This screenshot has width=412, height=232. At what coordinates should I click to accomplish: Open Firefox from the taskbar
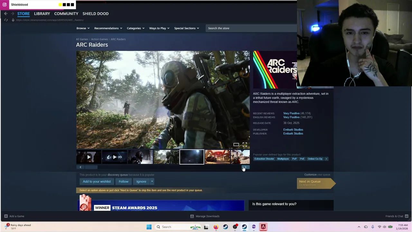(x=216, y=227)
